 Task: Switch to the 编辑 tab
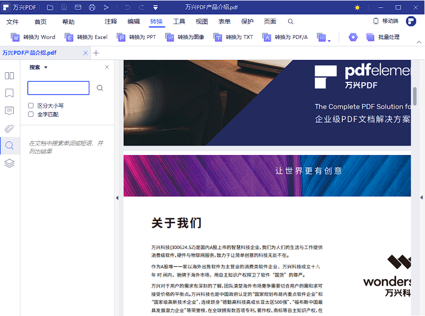click(134, 22)
